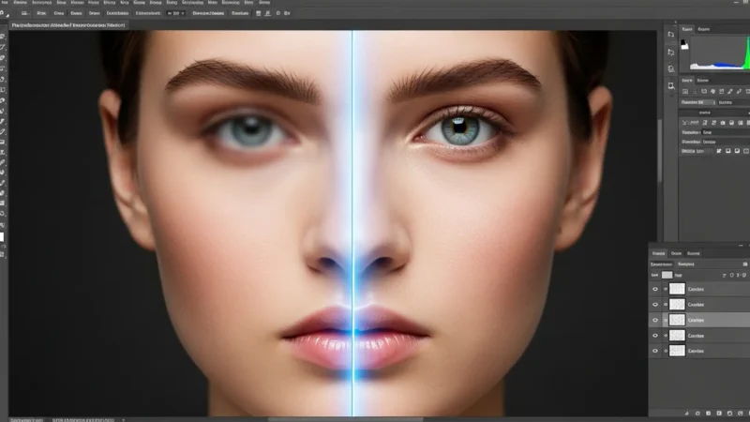This screenshot has height=422, width=750.
Task: Click the gray swatch in the layer filter row
Action: click(667, 275)
